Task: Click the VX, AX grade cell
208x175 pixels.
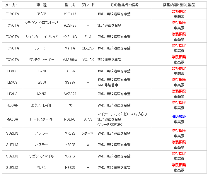Action: [88, 60]
